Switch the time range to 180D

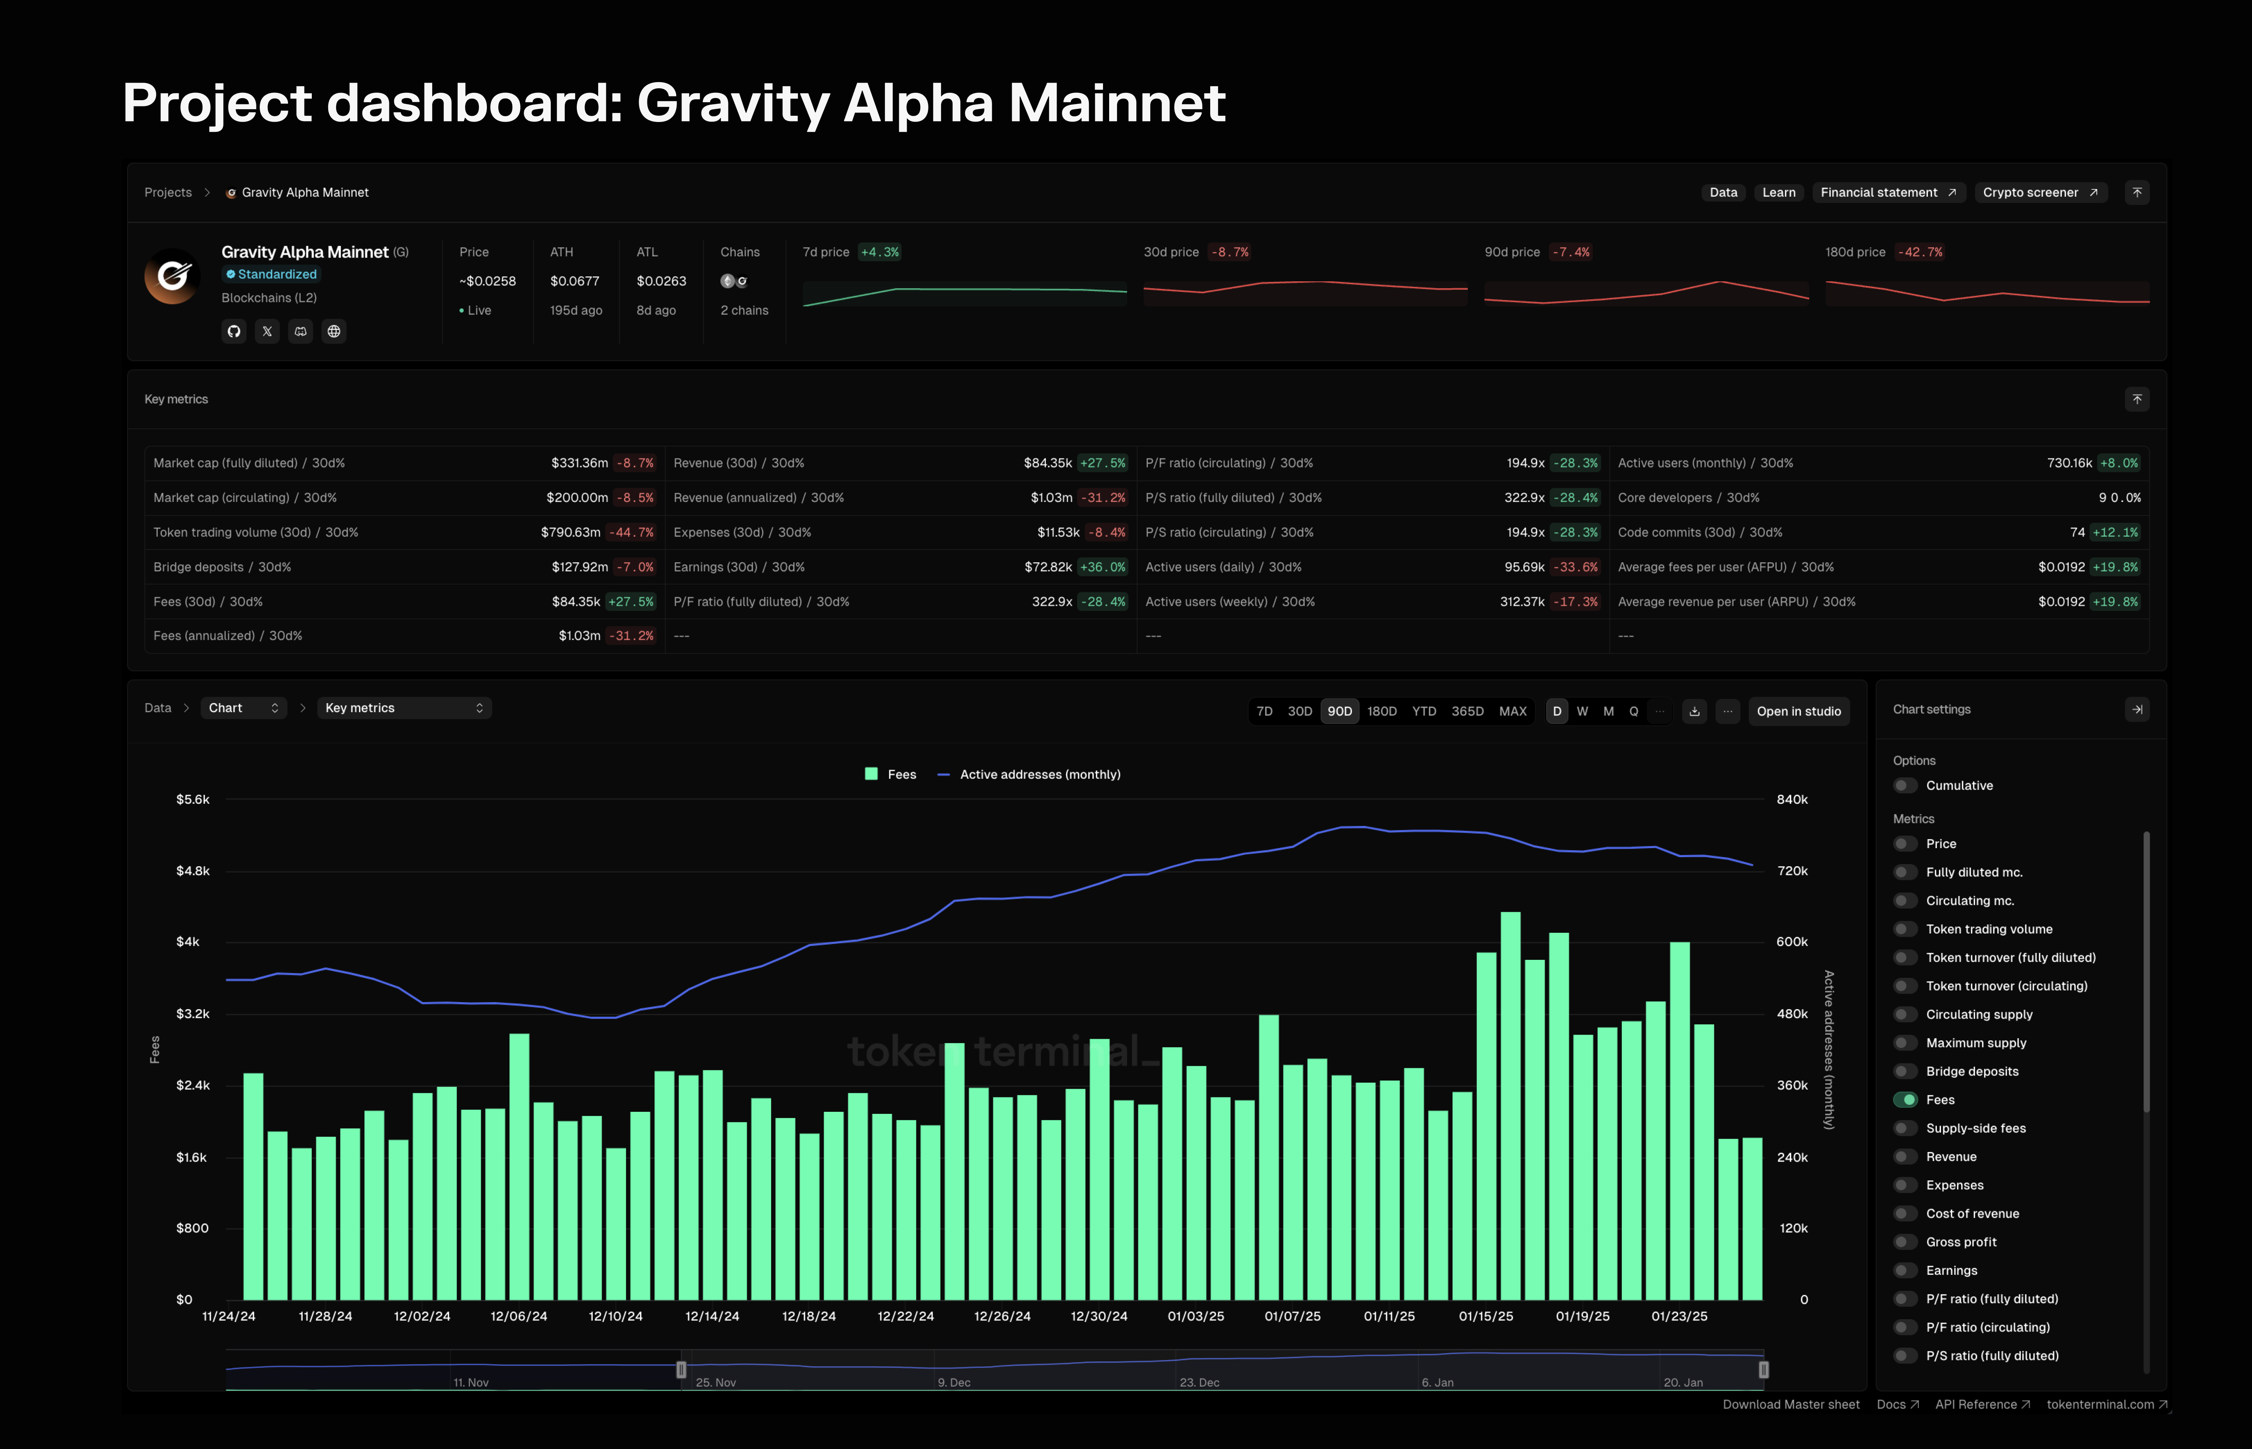pos(1382,711)
